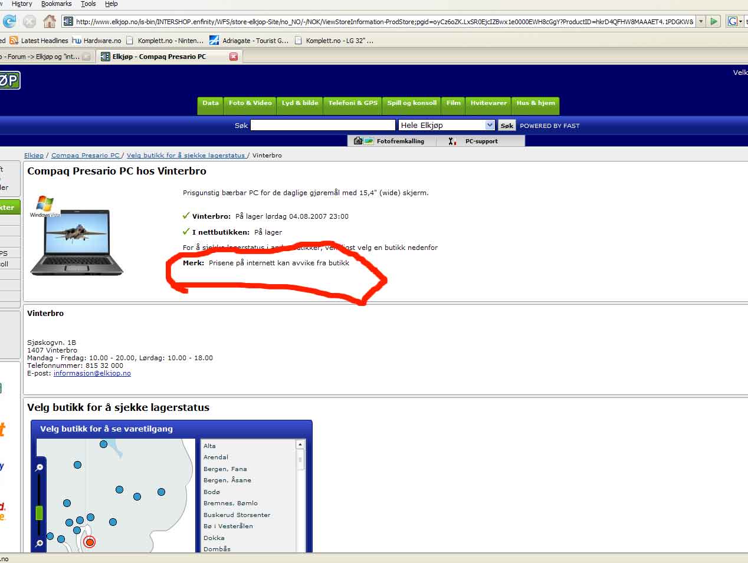Select Bø i Vesterålen in the list
Screen dimensions: 748x563
pyautogui.click(x=228, y=526)
